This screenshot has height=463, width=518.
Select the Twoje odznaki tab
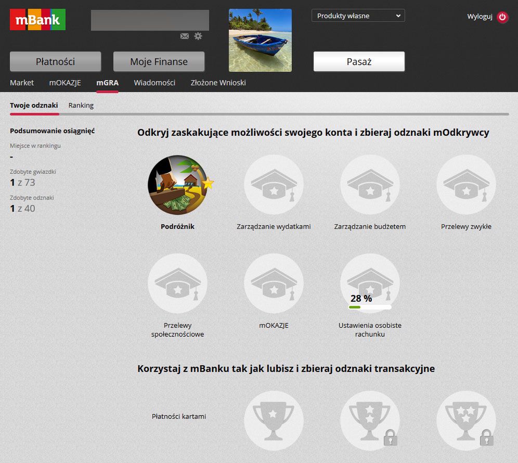tap(34, 106)
